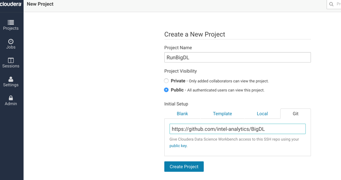Switch to the Local setup tab

[262, 114]
